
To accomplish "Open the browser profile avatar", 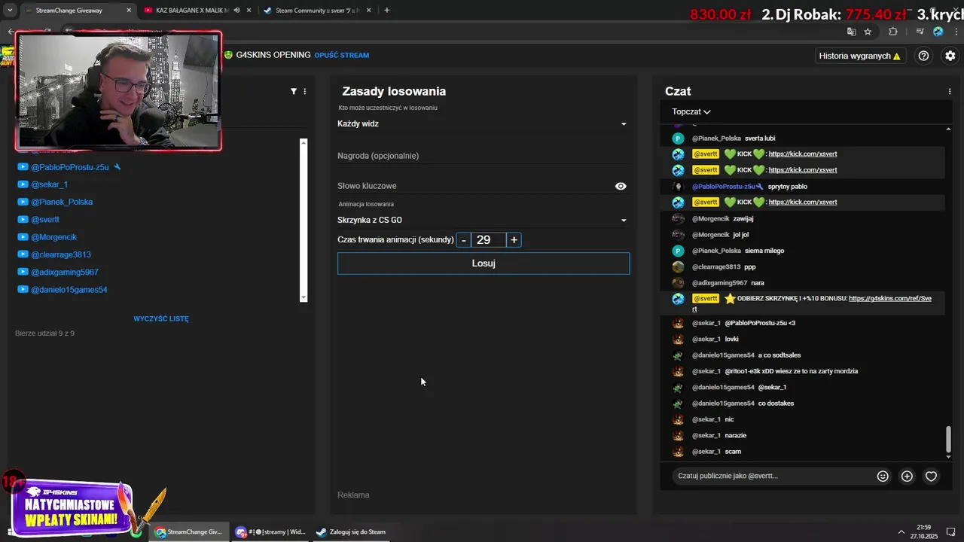I will coord(938,32).
